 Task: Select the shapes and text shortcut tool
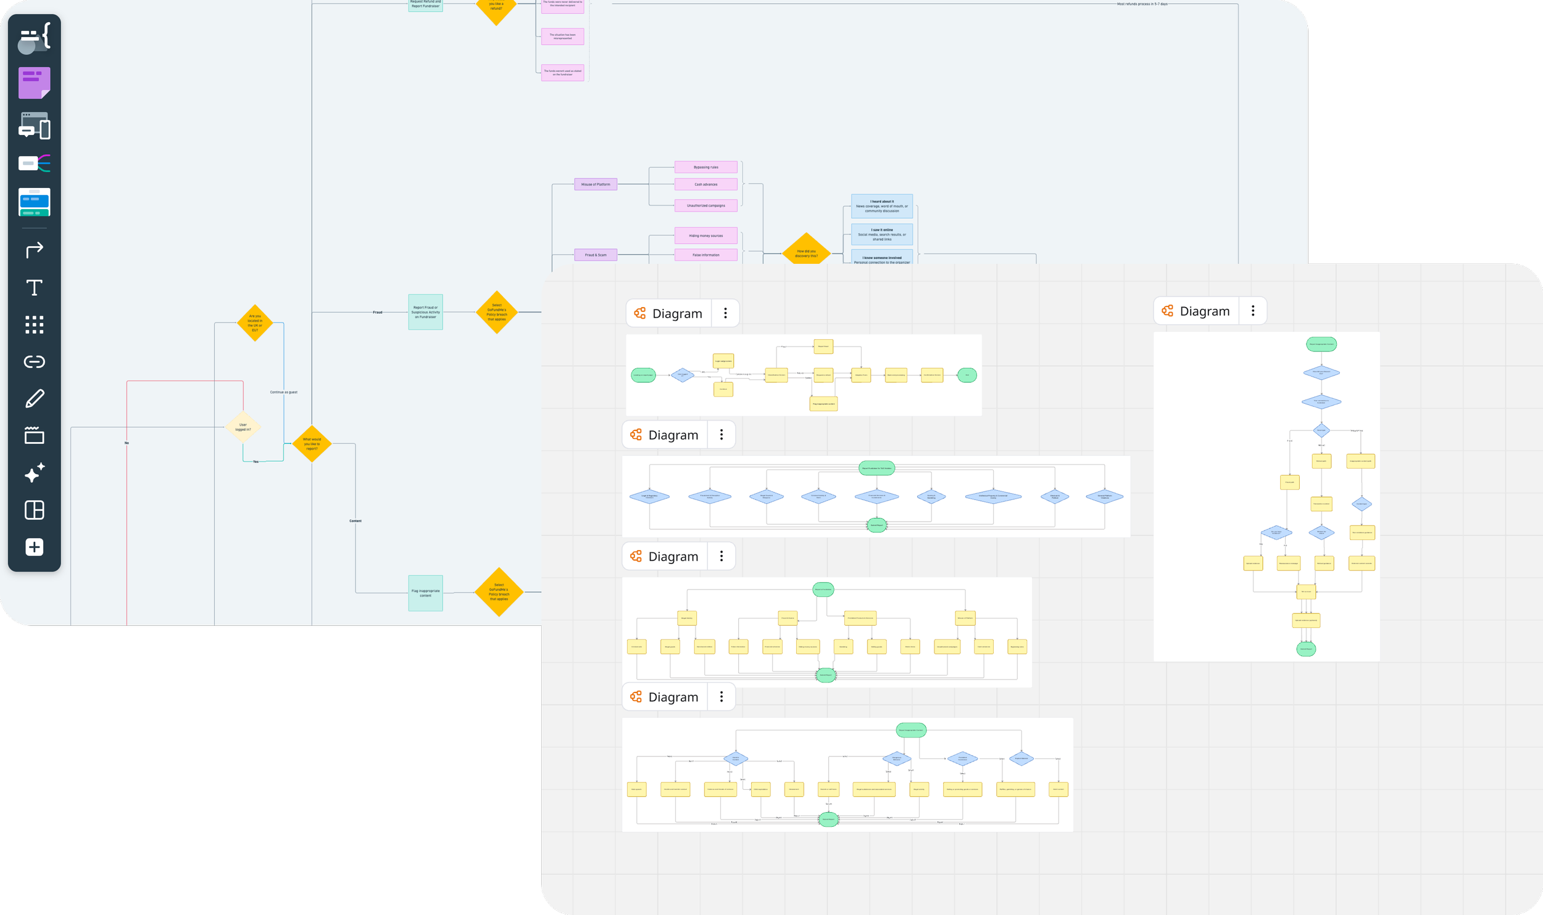(34, 37)
